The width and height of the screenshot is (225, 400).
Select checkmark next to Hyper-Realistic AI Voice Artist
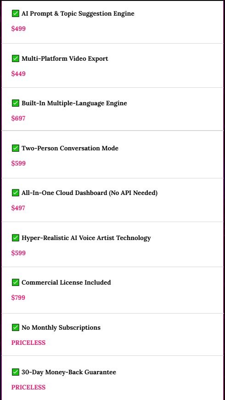pyautogui.click(x=16, y=238)
